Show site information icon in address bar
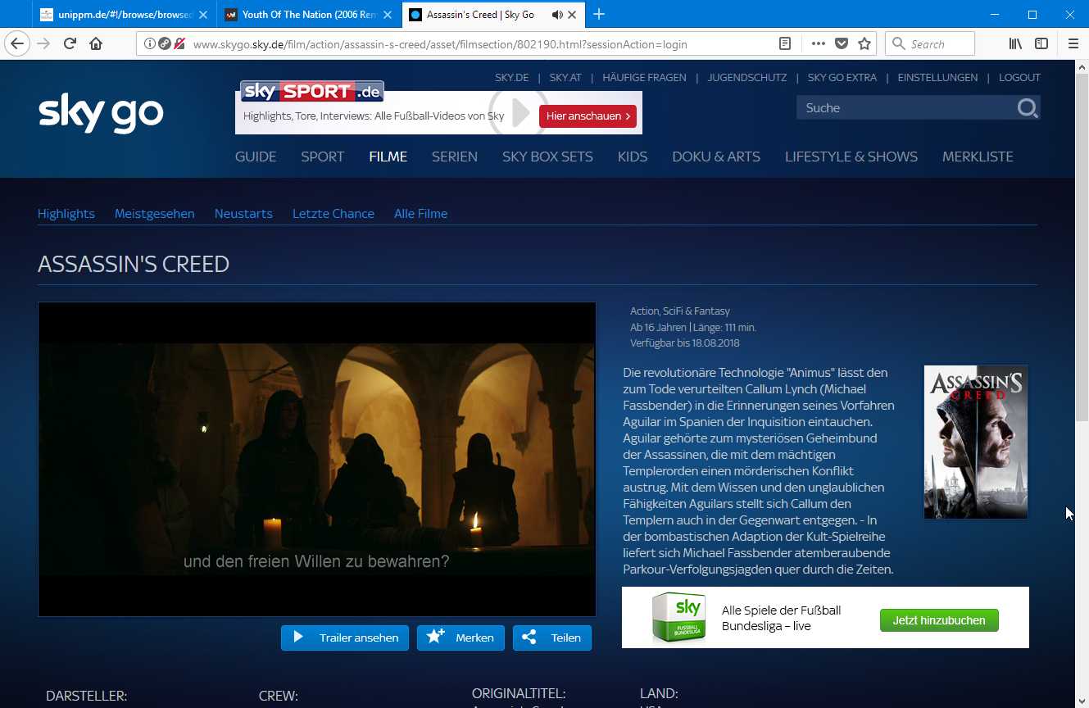The width and height of the screenshot is (1089, 708). coord(150,43)
